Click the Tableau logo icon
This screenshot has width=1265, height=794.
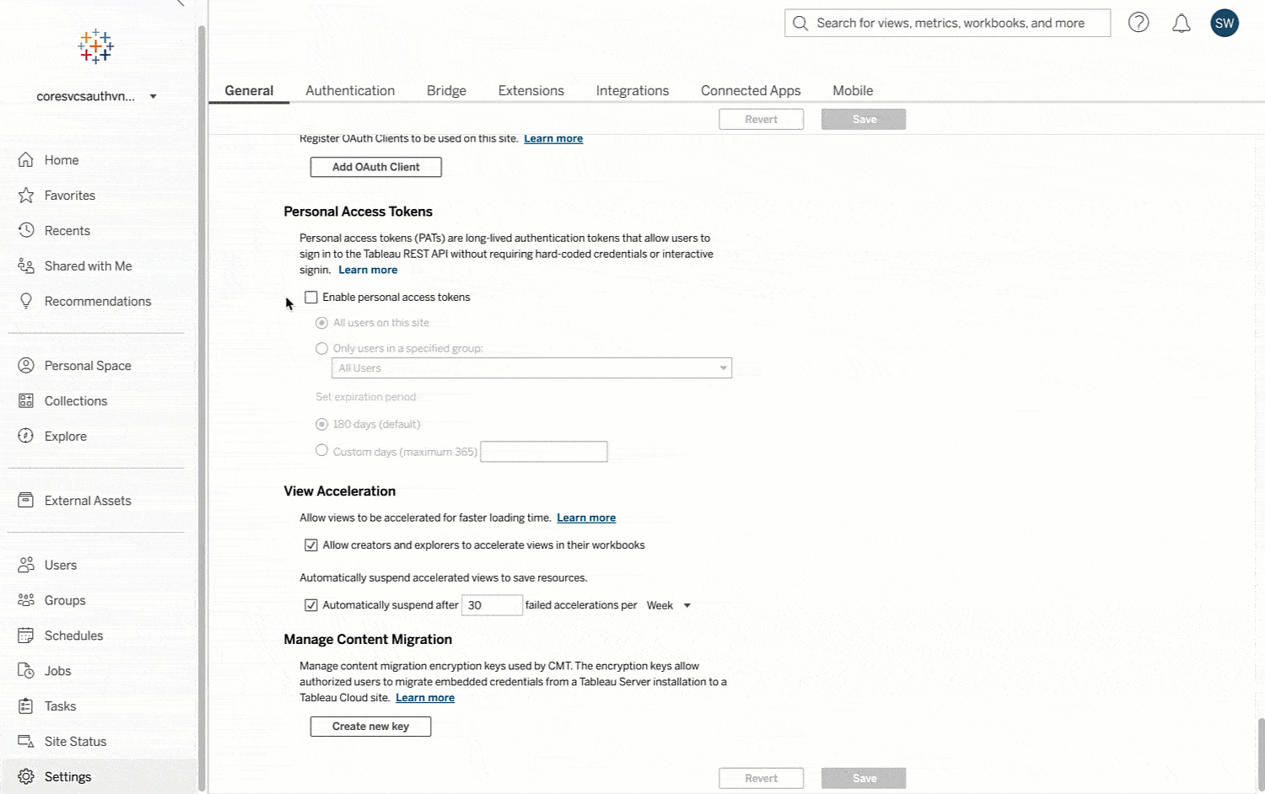[95, 46]
